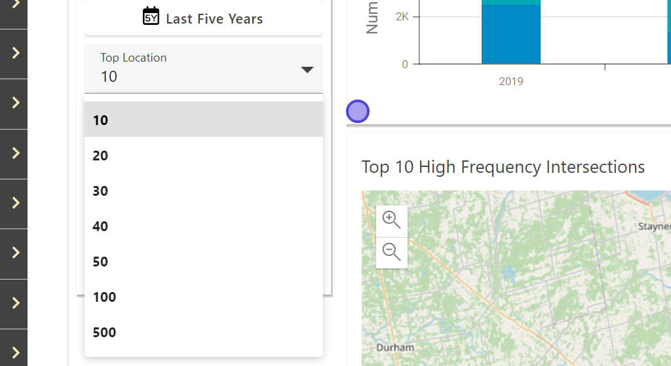This screenshot has width=671, height=366.
Task: Click the 5Y calendar icon
Action: pyautogui.click(x=151, y=17)
